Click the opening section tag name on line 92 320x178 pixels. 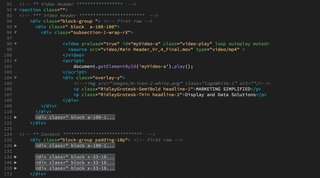(x=31, y=10)
